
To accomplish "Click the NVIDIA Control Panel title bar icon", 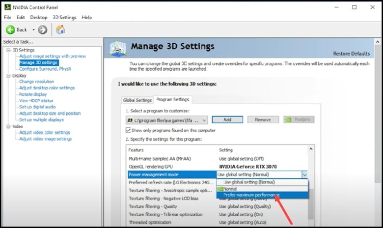I will pos(6,7).
